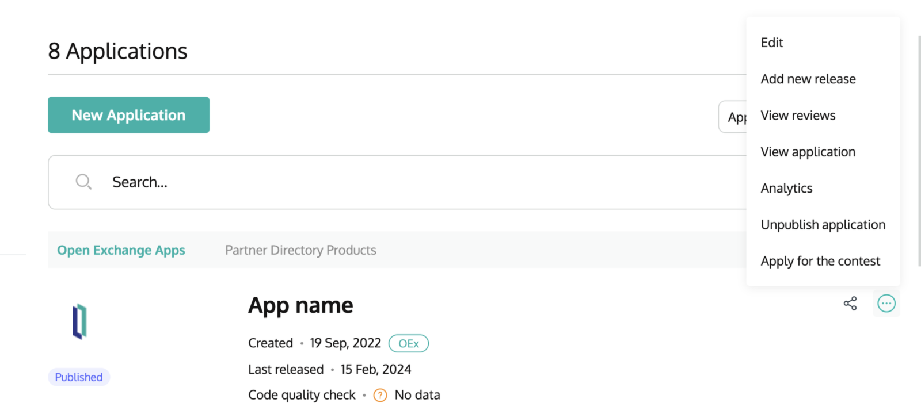Screen dimensions: 921x418
Task: Click the New Application button
Action: pos(128,115)
